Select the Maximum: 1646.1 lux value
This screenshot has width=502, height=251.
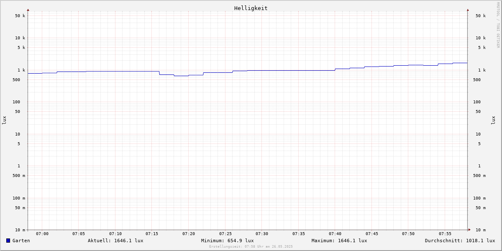(x=339, y=241)
